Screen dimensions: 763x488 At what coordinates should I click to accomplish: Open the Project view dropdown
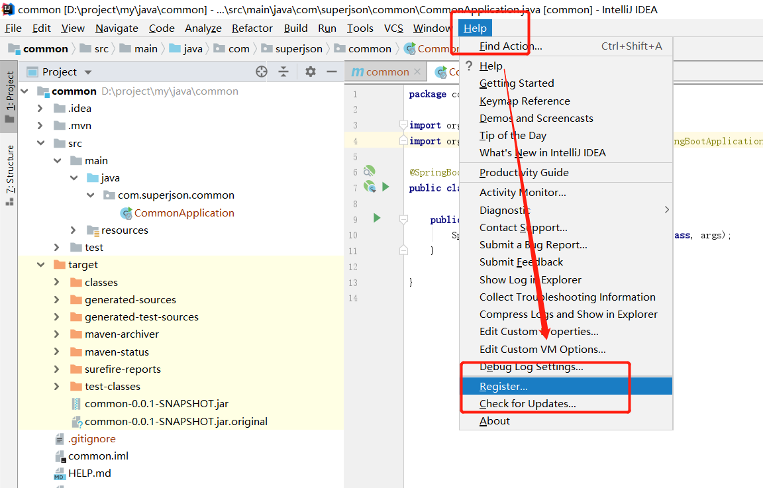pyautogui.click(x=88, y=72)
